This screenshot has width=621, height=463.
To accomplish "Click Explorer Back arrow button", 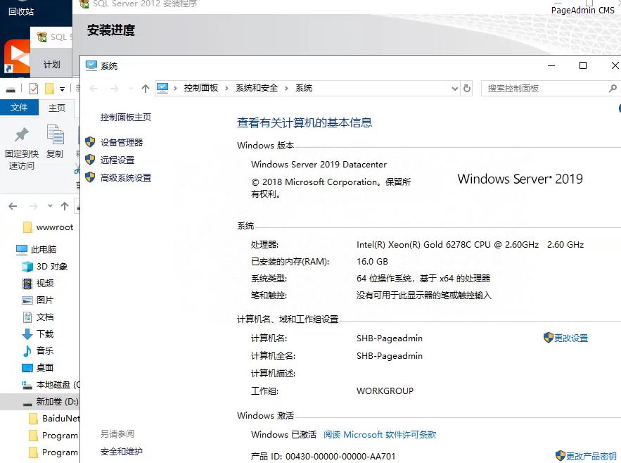I will point(13,206).
